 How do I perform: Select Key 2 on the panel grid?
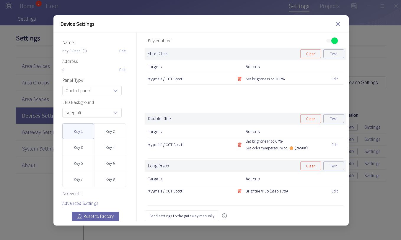110,131
